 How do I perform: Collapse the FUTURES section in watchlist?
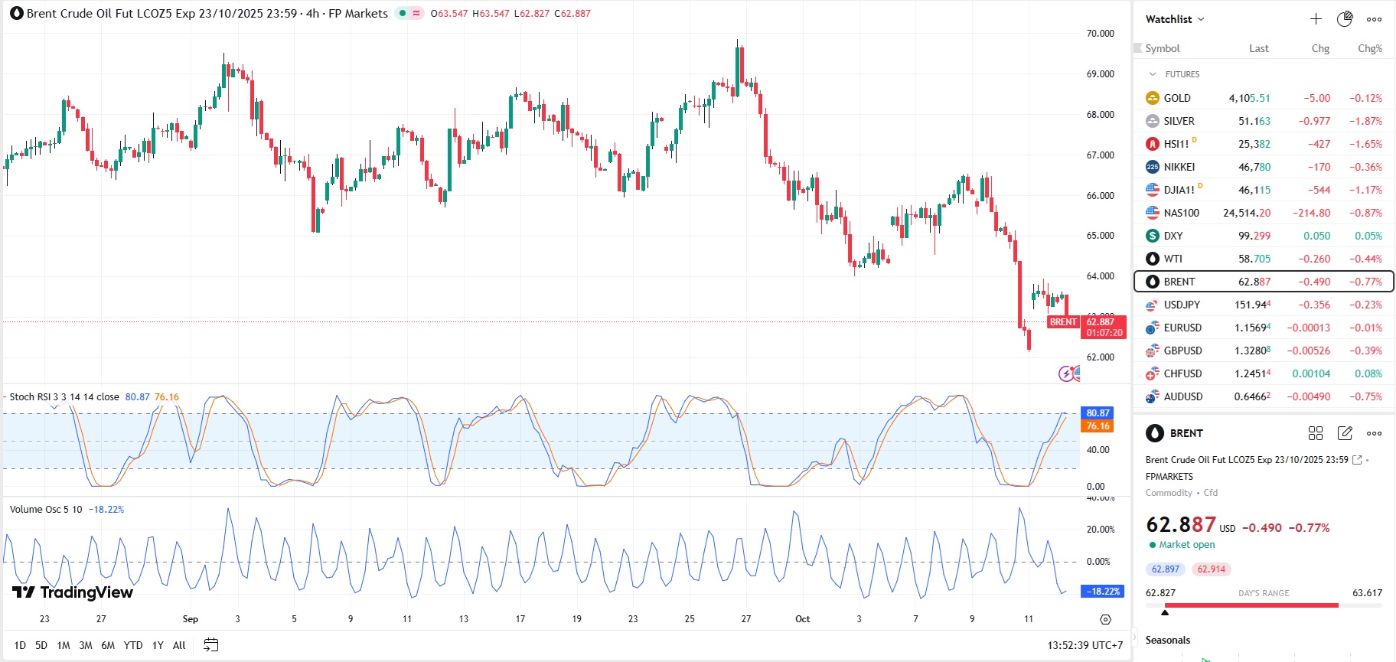pos(1153,74)
